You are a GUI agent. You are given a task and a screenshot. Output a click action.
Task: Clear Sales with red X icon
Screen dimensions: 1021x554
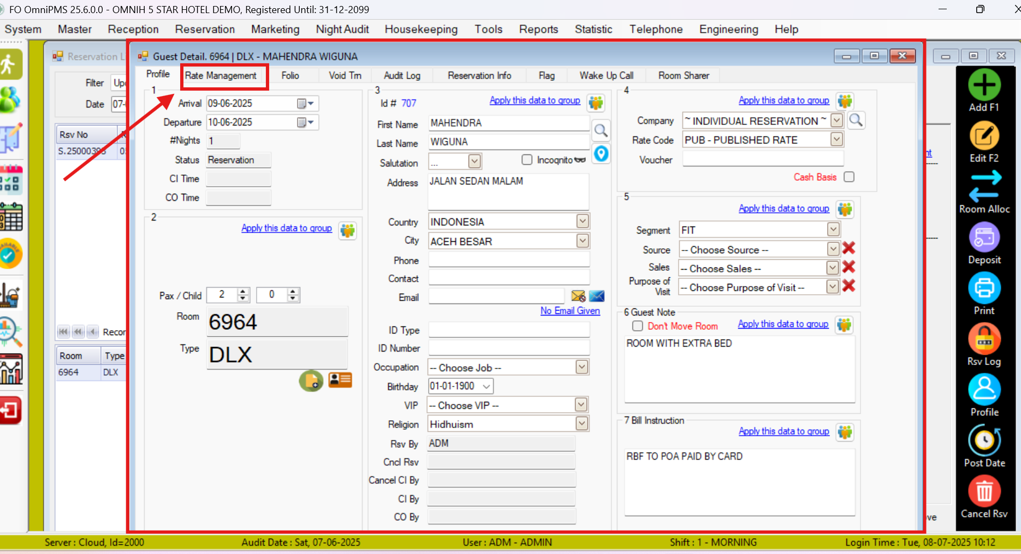(x=848, y=267)
